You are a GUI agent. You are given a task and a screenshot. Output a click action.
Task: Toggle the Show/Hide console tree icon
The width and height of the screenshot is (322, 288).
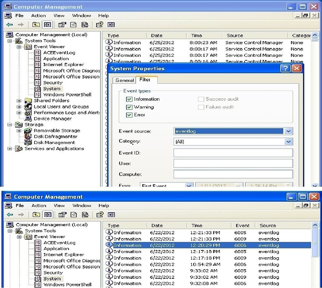pyautogui.click(x=47, y=24)
